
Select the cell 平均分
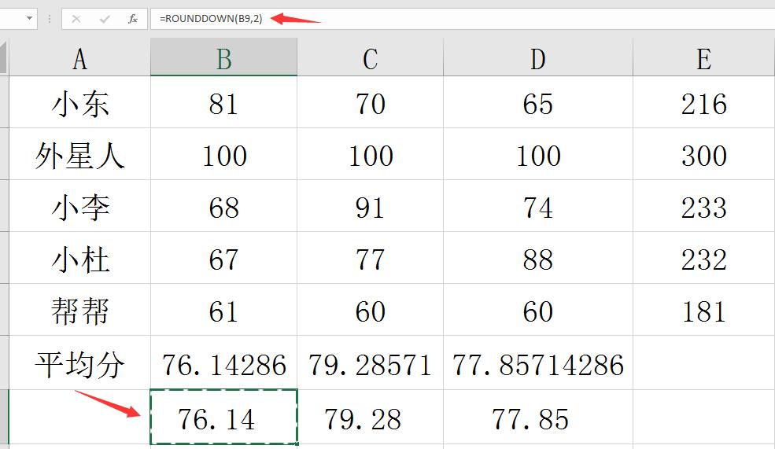79,363
